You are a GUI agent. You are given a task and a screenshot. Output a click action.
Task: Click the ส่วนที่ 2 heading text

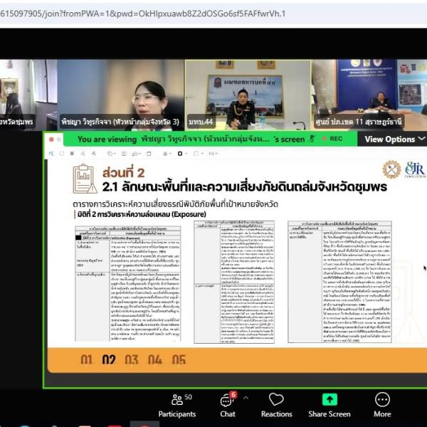(123, 173)
